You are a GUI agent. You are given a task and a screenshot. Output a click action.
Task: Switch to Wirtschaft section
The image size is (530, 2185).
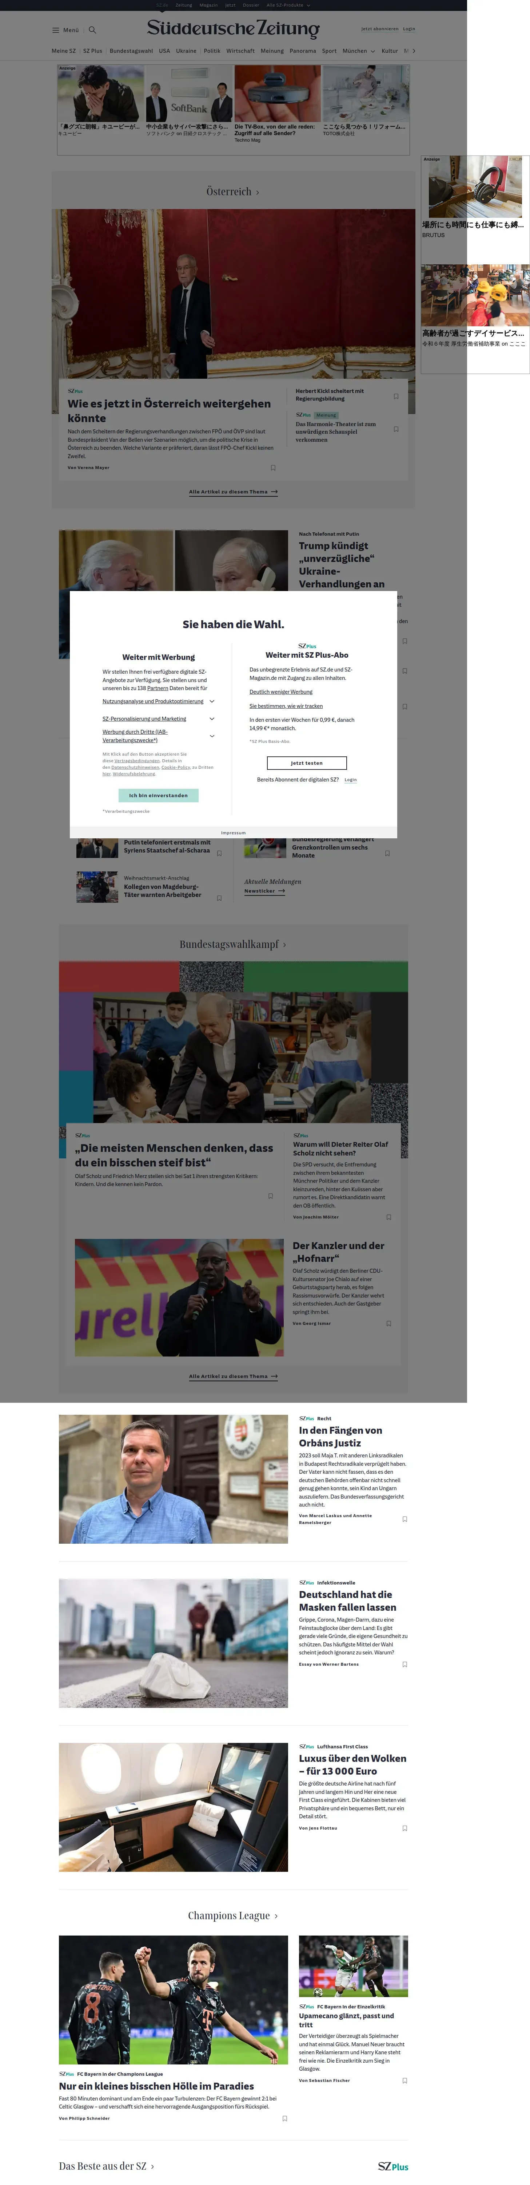(x=240, y=51)
